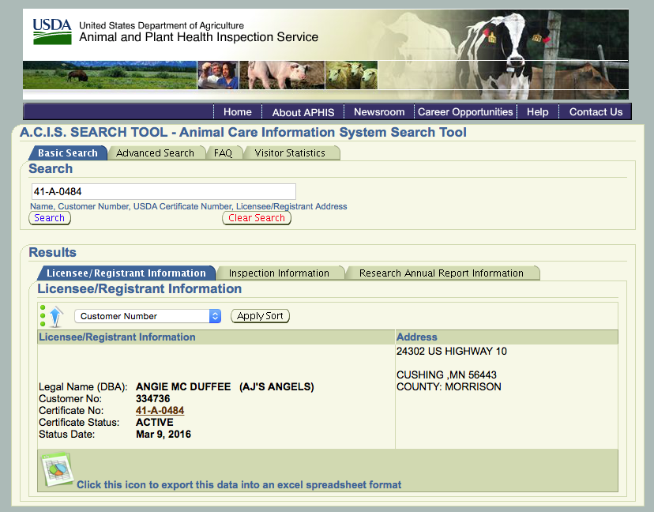Viewport: 654px width, 512px height.
Task: Click the USDA logo
Action: 52,32
